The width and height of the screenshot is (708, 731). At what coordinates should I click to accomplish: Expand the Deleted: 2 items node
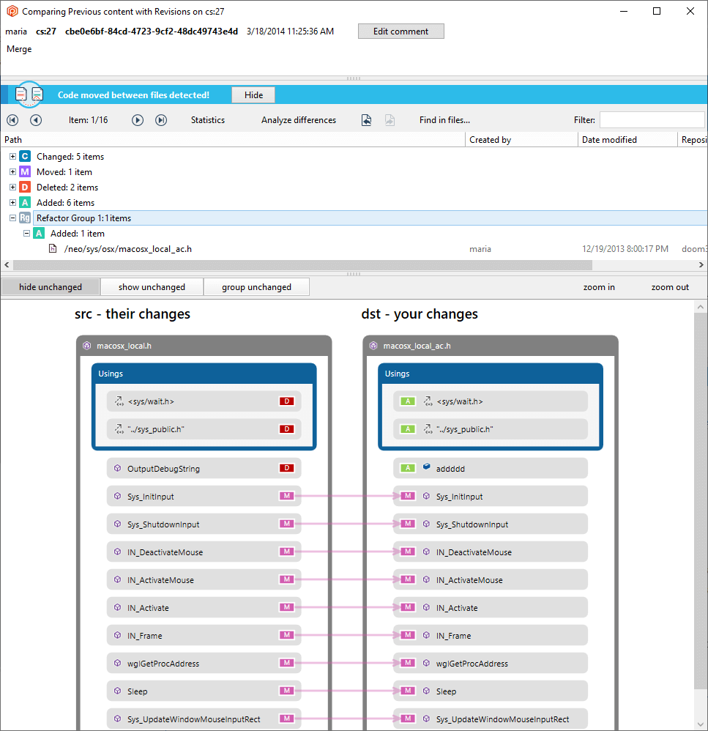12,187
